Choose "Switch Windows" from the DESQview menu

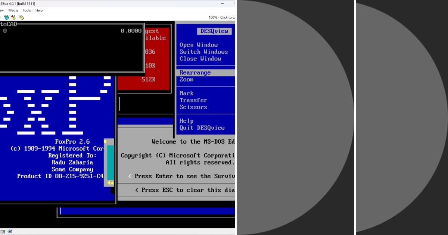(x=204, y=52)
